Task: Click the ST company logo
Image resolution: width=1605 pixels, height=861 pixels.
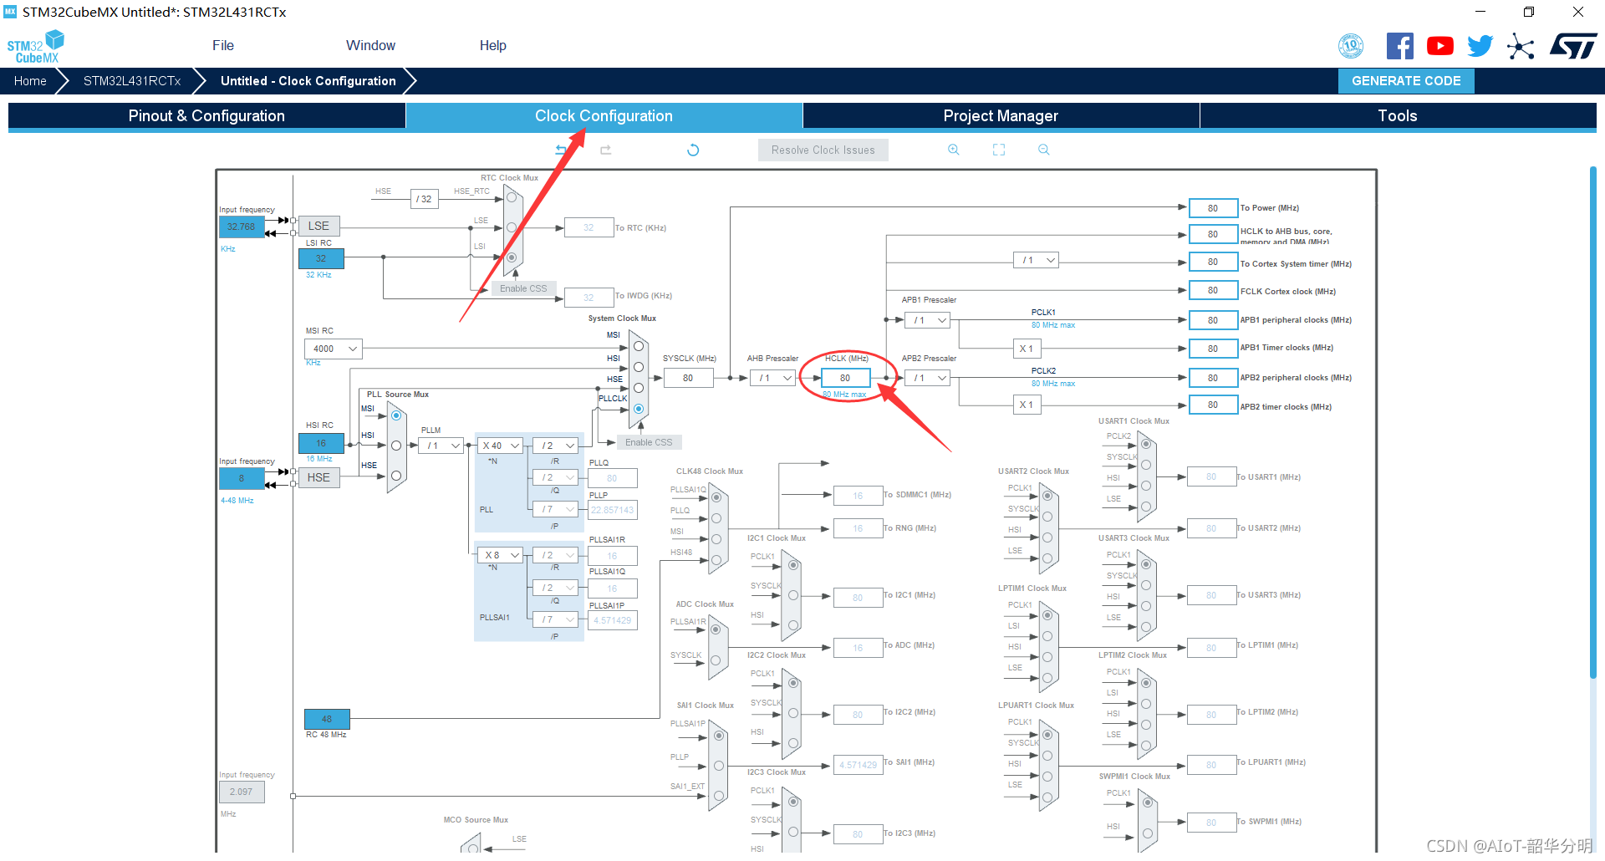Action: tap(1573, 46)
